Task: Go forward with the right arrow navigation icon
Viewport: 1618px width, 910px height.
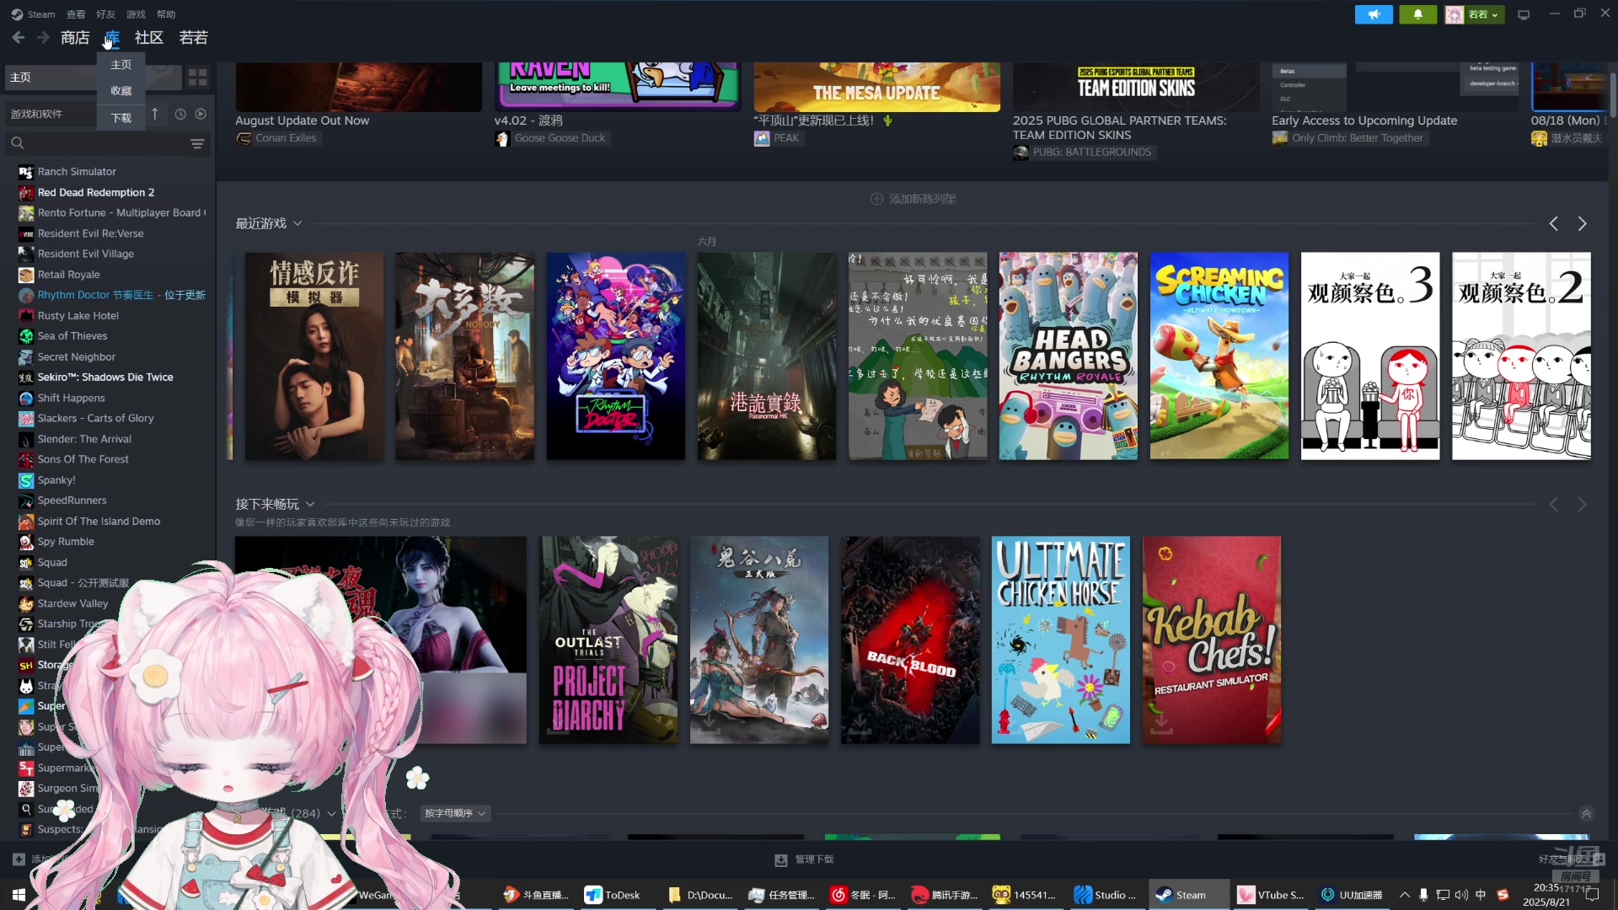Action: [x=43, y=37]
